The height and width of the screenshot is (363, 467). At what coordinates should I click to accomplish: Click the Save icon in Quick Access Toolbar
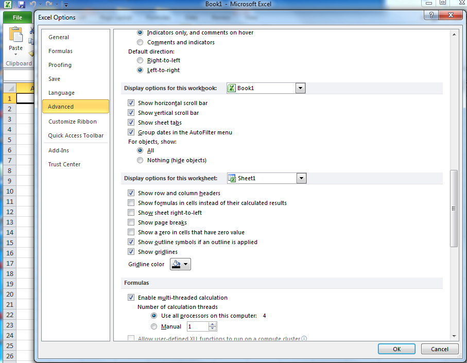(x=21, y=5)
